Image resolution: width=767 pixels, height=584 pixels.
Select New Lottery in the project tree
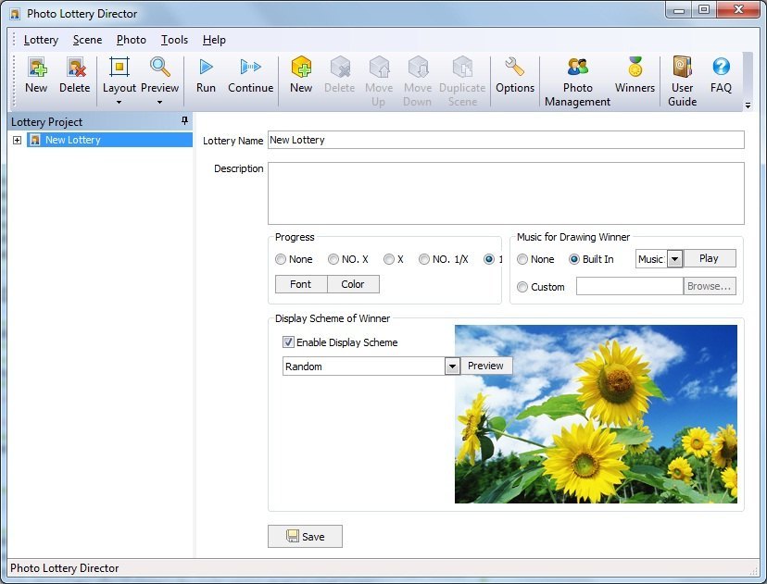[109, 140]
